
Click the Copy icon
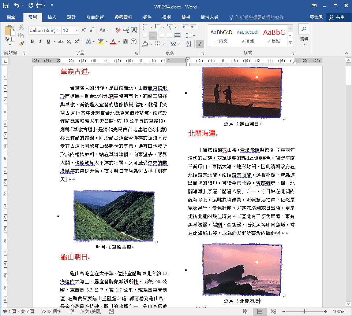click(x=21, y=36)
